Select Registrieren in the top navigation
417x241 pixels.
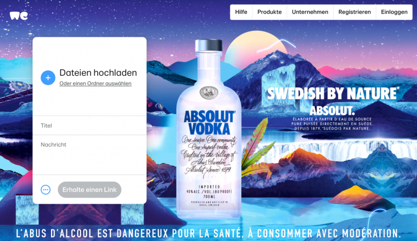click(354, 12)
